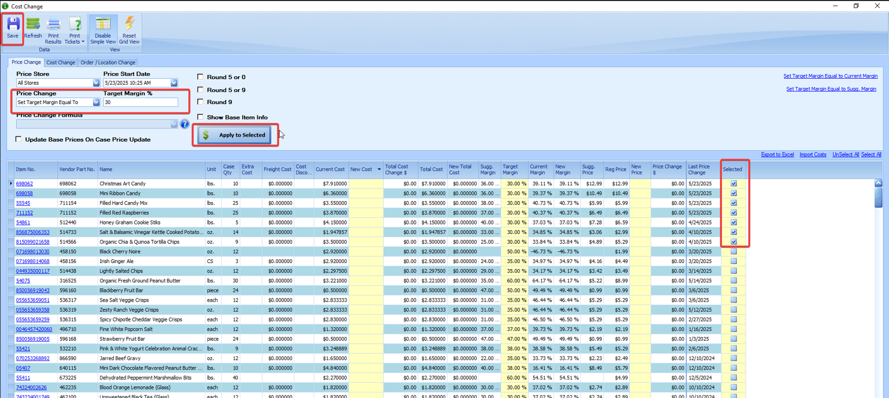
Task: Enable the Round 5 or 0 checkbox
Action: click(200, 77)
